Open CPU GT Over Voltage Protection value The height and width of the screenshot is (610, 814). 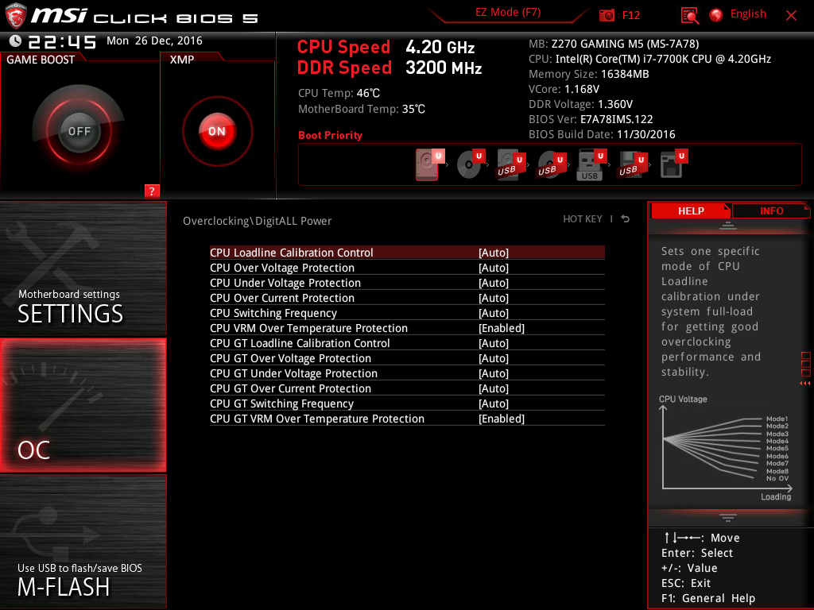click(x=493, y=358)
